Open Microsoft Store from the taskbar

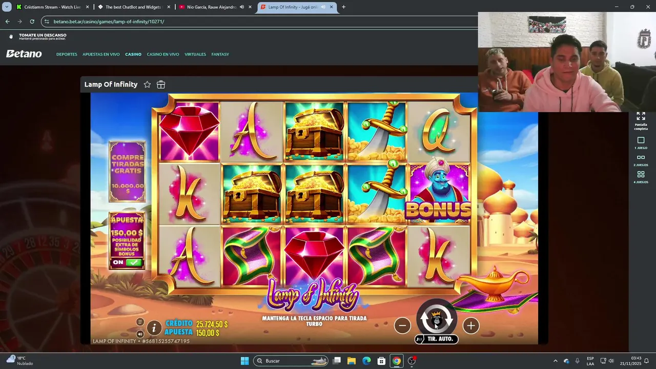tap(381, 361)
